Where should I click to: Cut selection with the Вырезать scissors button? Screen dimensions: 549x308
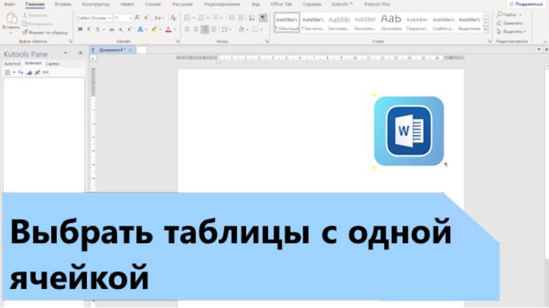pos(34,15)
